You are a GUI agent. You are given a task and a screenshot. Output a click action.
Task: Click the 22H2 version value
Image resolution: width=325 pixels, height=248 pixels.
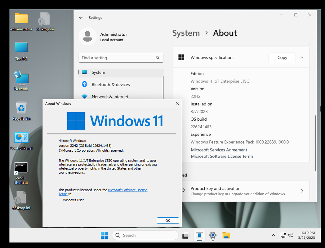pos(195,96)
